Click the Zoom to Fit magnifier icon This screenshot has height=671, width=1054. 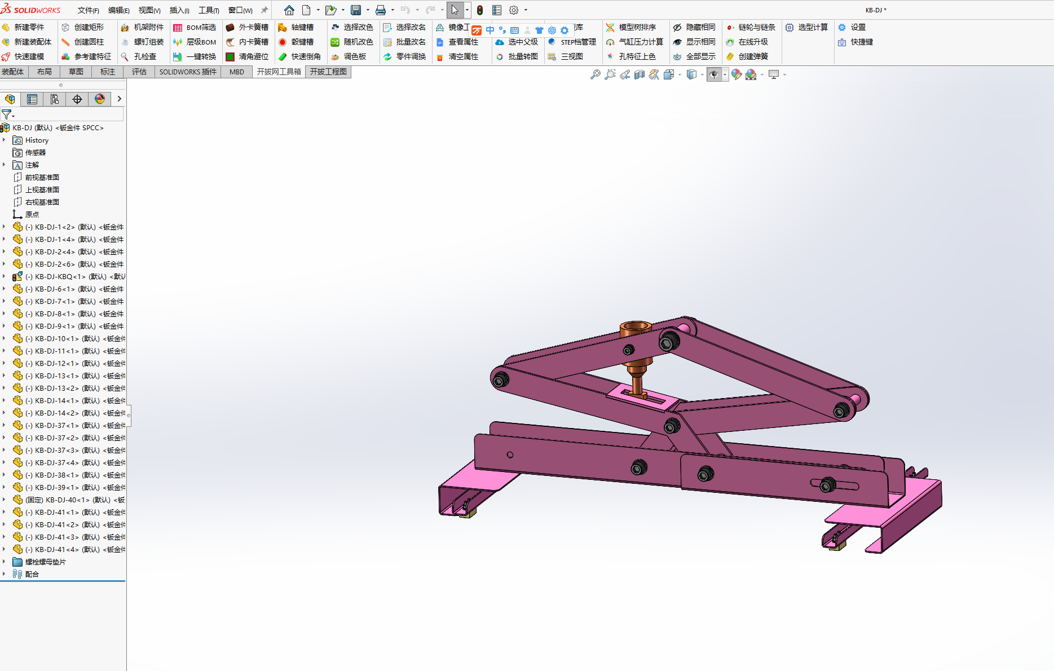595,74
